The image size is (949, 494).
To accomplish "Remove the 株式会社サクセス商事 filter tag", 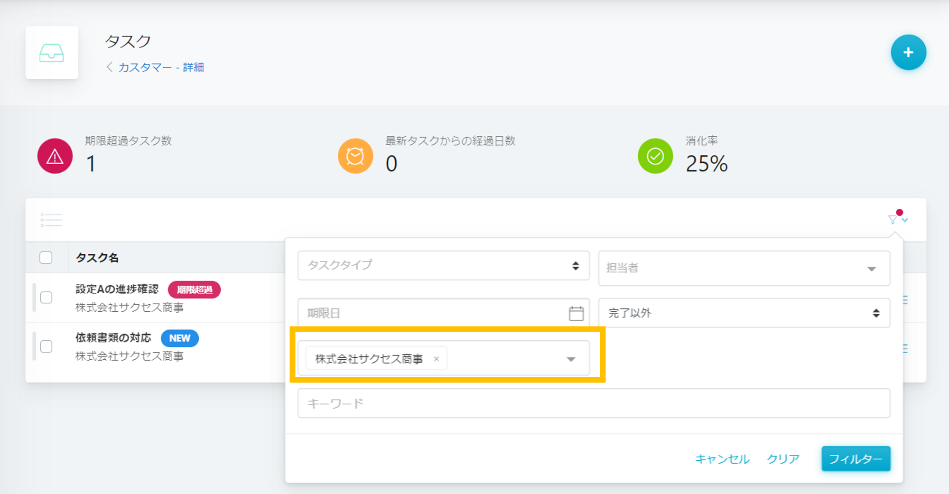I will pyautogui.click(x=436, y=359).
